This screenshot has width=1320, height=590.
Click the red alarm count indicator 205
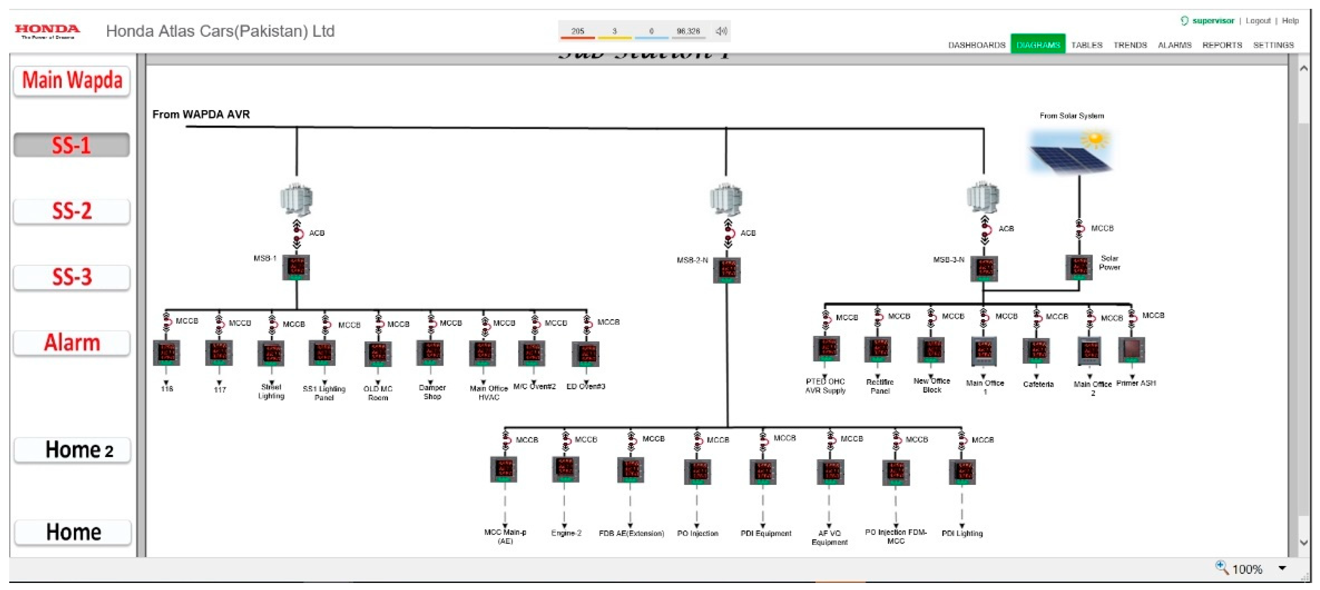pos(578,32)
